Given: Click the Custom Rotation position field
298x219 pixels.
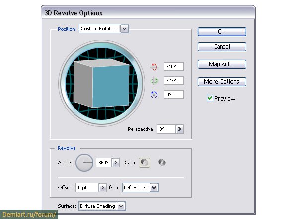Looking at the screenshot, I should click(x=100, y=29).
